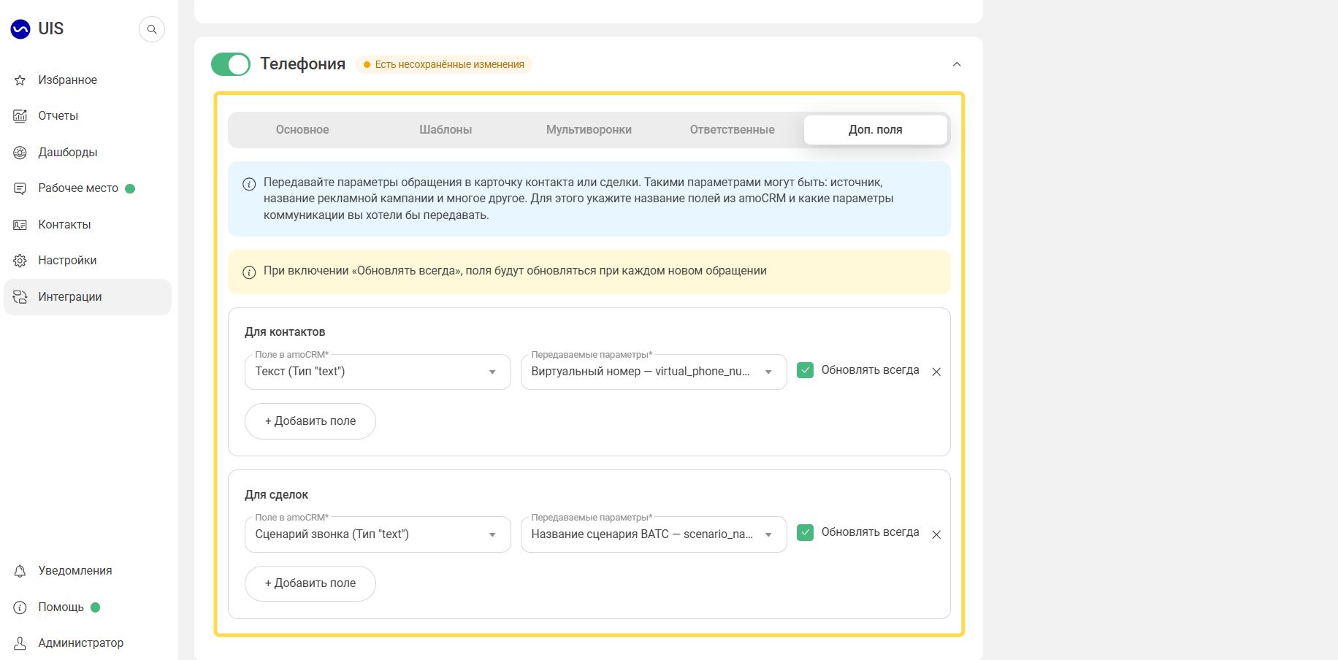The height and width of the screenshot is (660, 1338).
Task: Click Добавить поле under Для контактов
Action: click(x=310, y=421)
